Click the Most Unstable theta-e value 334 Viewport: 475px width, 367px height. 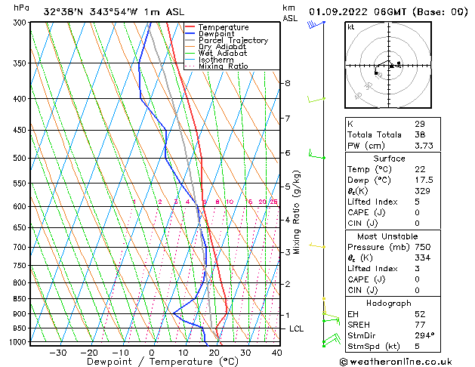coord(422,258)
